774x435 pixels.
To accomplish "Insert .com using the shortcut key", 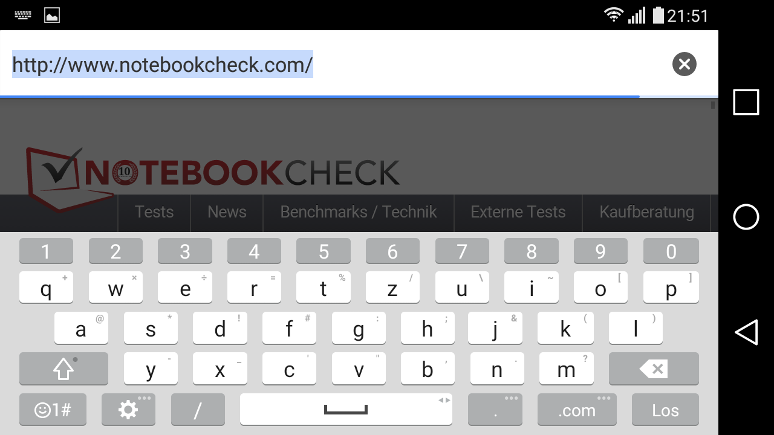I will tap(577, 410).
